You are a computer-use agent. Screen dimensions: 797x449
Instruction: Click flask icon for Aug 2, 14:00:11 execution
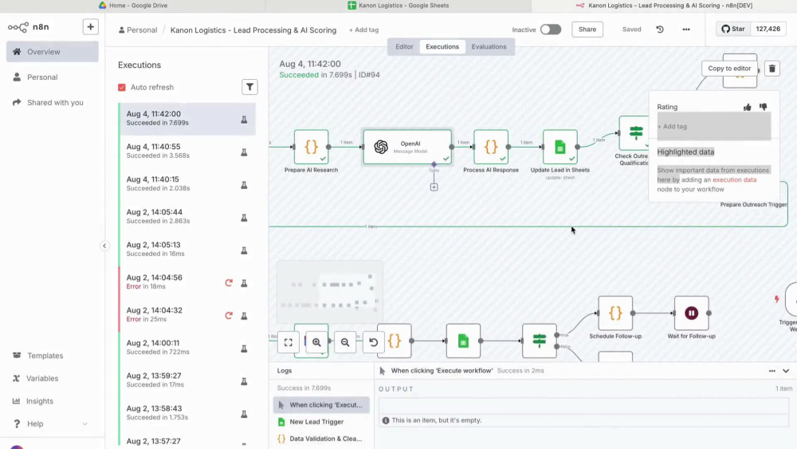[x=244, y=349]
